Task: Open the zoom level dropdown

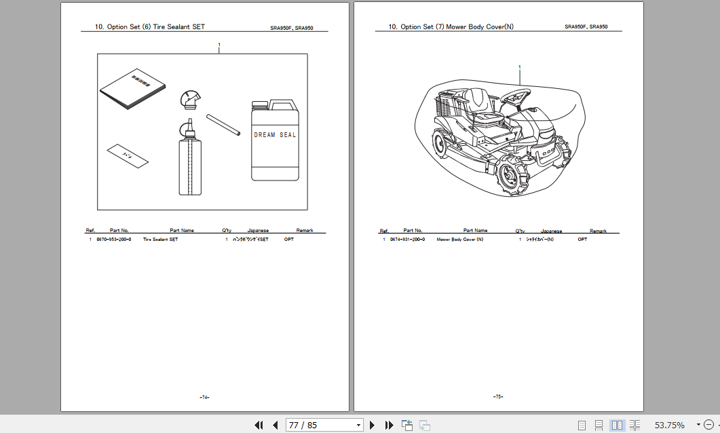Action: pos(698,424)
